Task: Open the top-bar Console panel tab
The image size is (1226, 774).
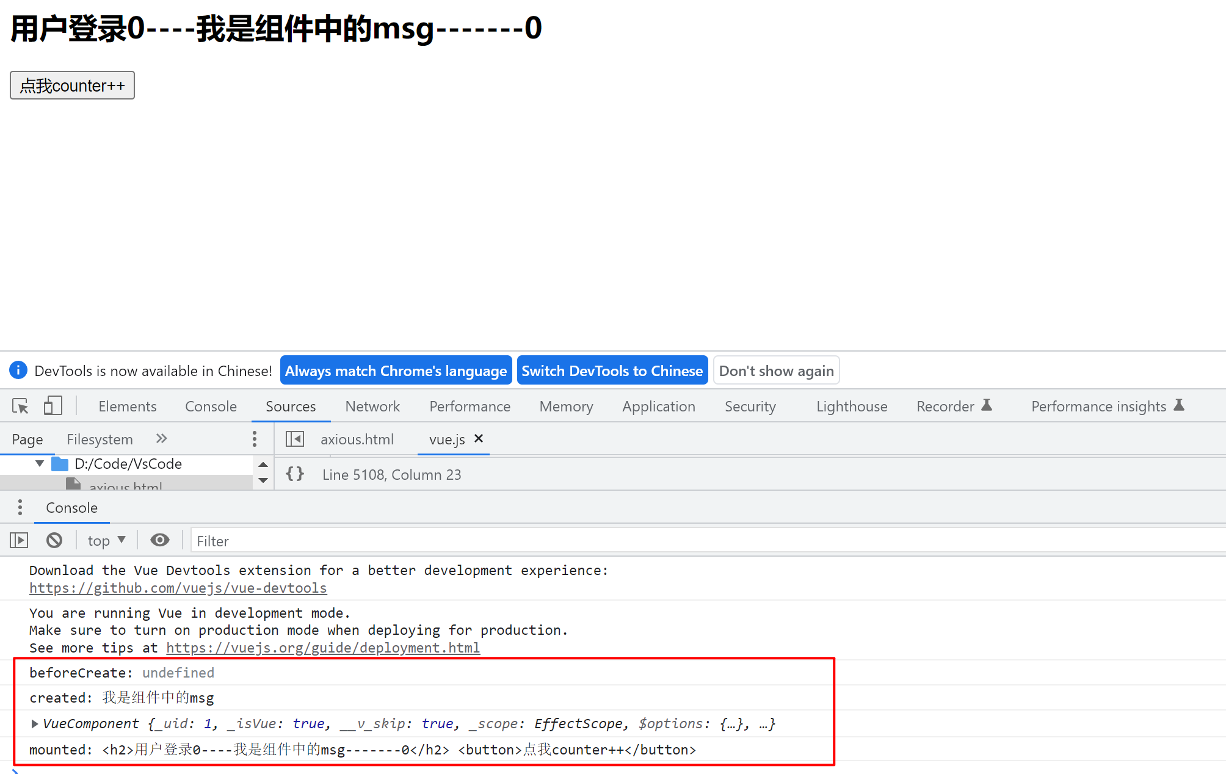Action: coord(211,407)
